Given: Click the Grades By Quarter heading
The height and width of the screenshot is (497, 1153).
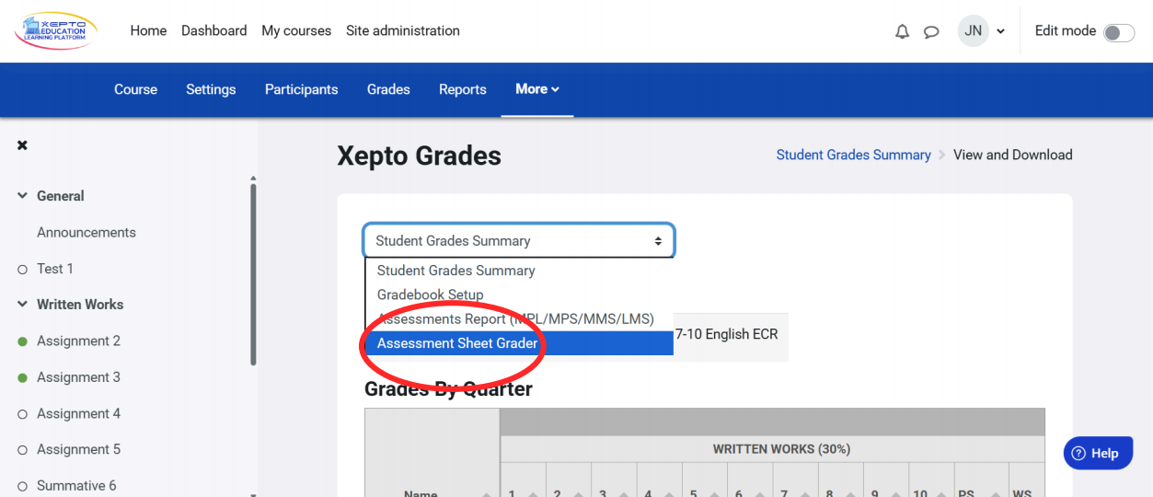Looking at the screenshot, I should 448,388.
